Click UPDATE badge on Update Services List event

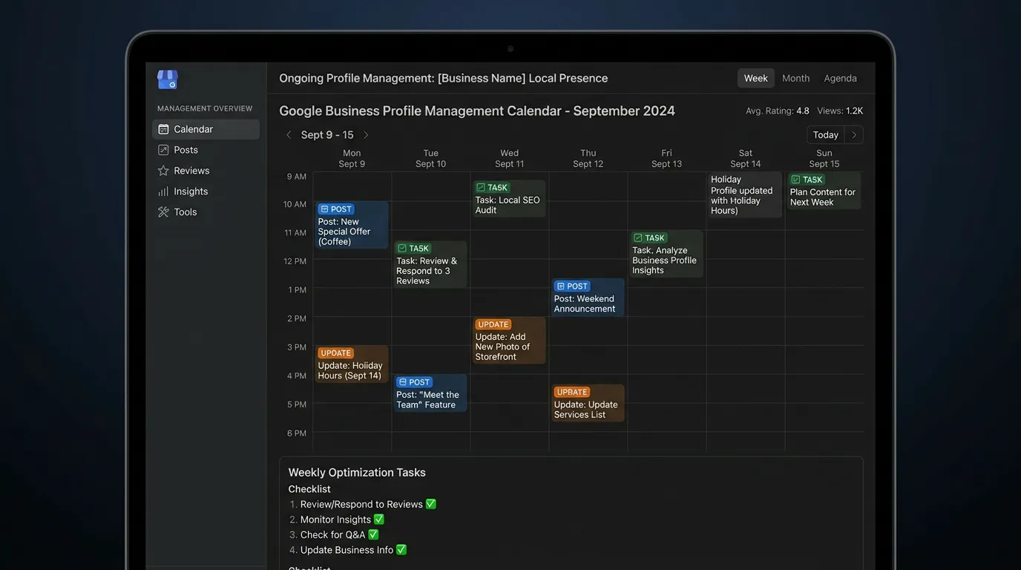coord(572,392)
